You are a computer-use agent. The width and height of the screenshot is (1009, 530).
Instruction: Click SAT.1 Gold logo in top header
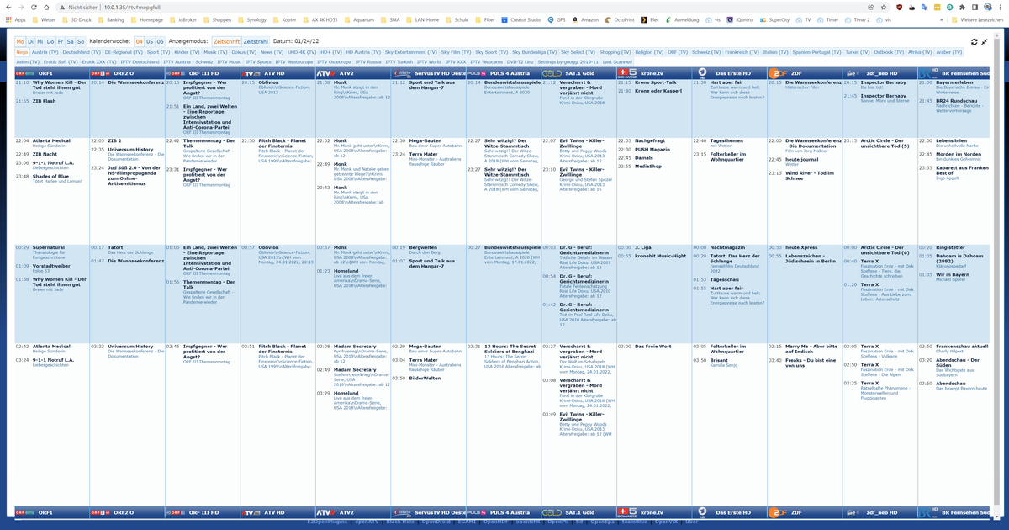[x=550, y=74]
